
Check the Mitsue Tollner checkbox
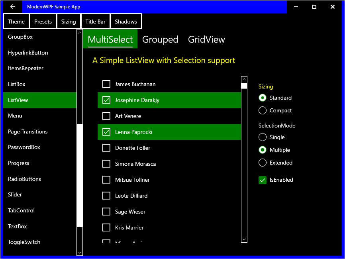[106, 180]
